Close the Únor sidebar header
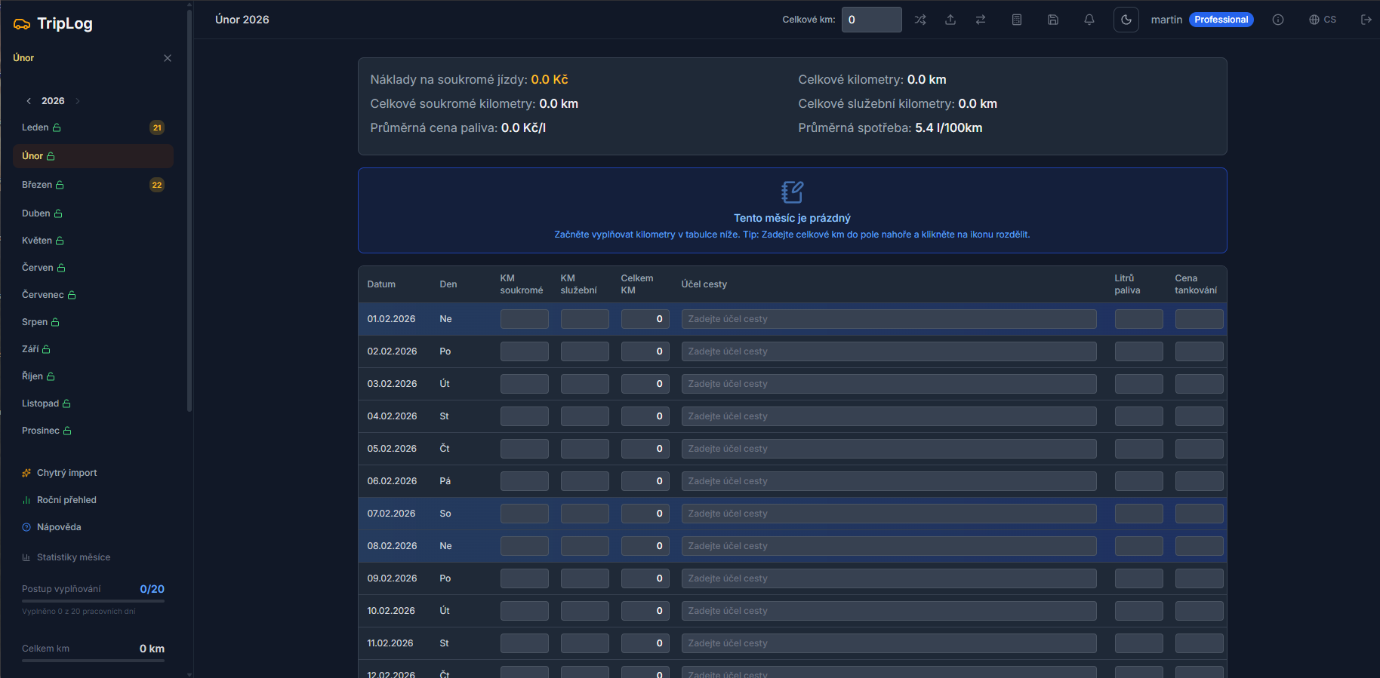 168,58
